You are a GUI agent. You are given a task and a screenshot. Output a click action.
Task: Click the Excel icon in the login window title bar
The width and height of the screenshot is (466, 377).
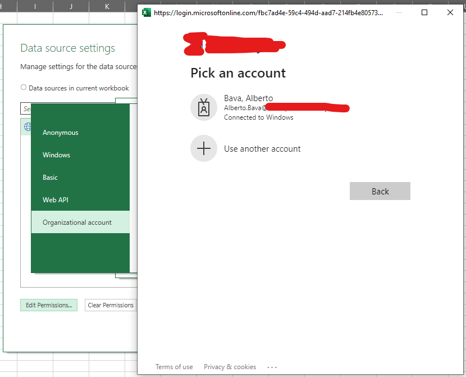(147, 12)
